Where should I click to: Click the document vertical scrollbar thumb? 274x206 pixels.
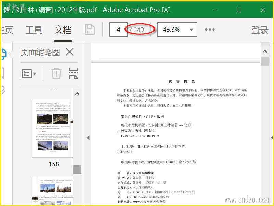click(x=264, y=61)
